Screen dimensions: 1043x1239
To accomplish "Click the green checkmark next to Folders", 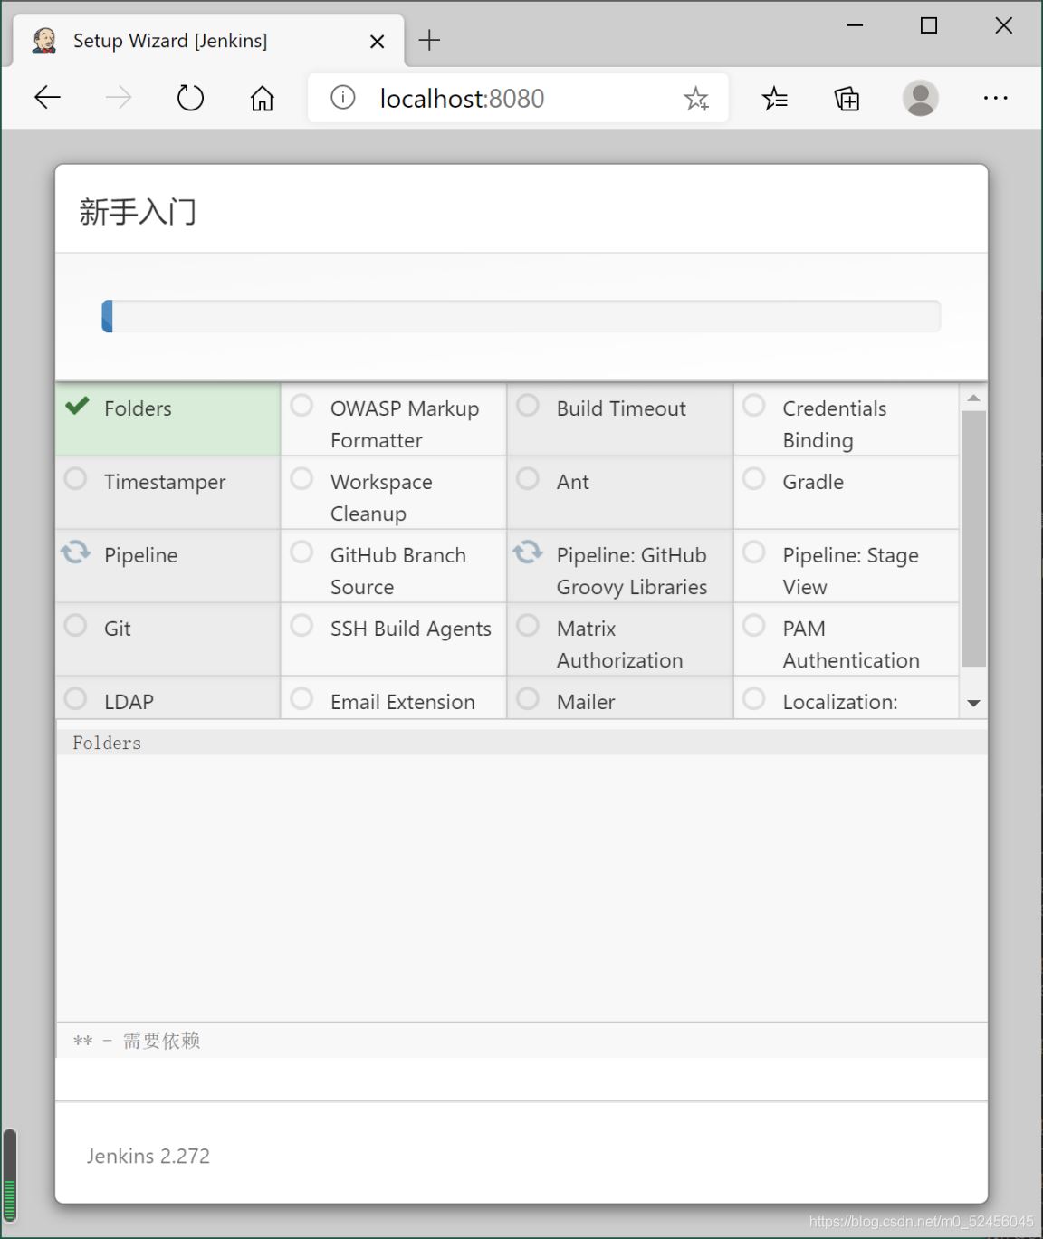I will click(78, 406).
